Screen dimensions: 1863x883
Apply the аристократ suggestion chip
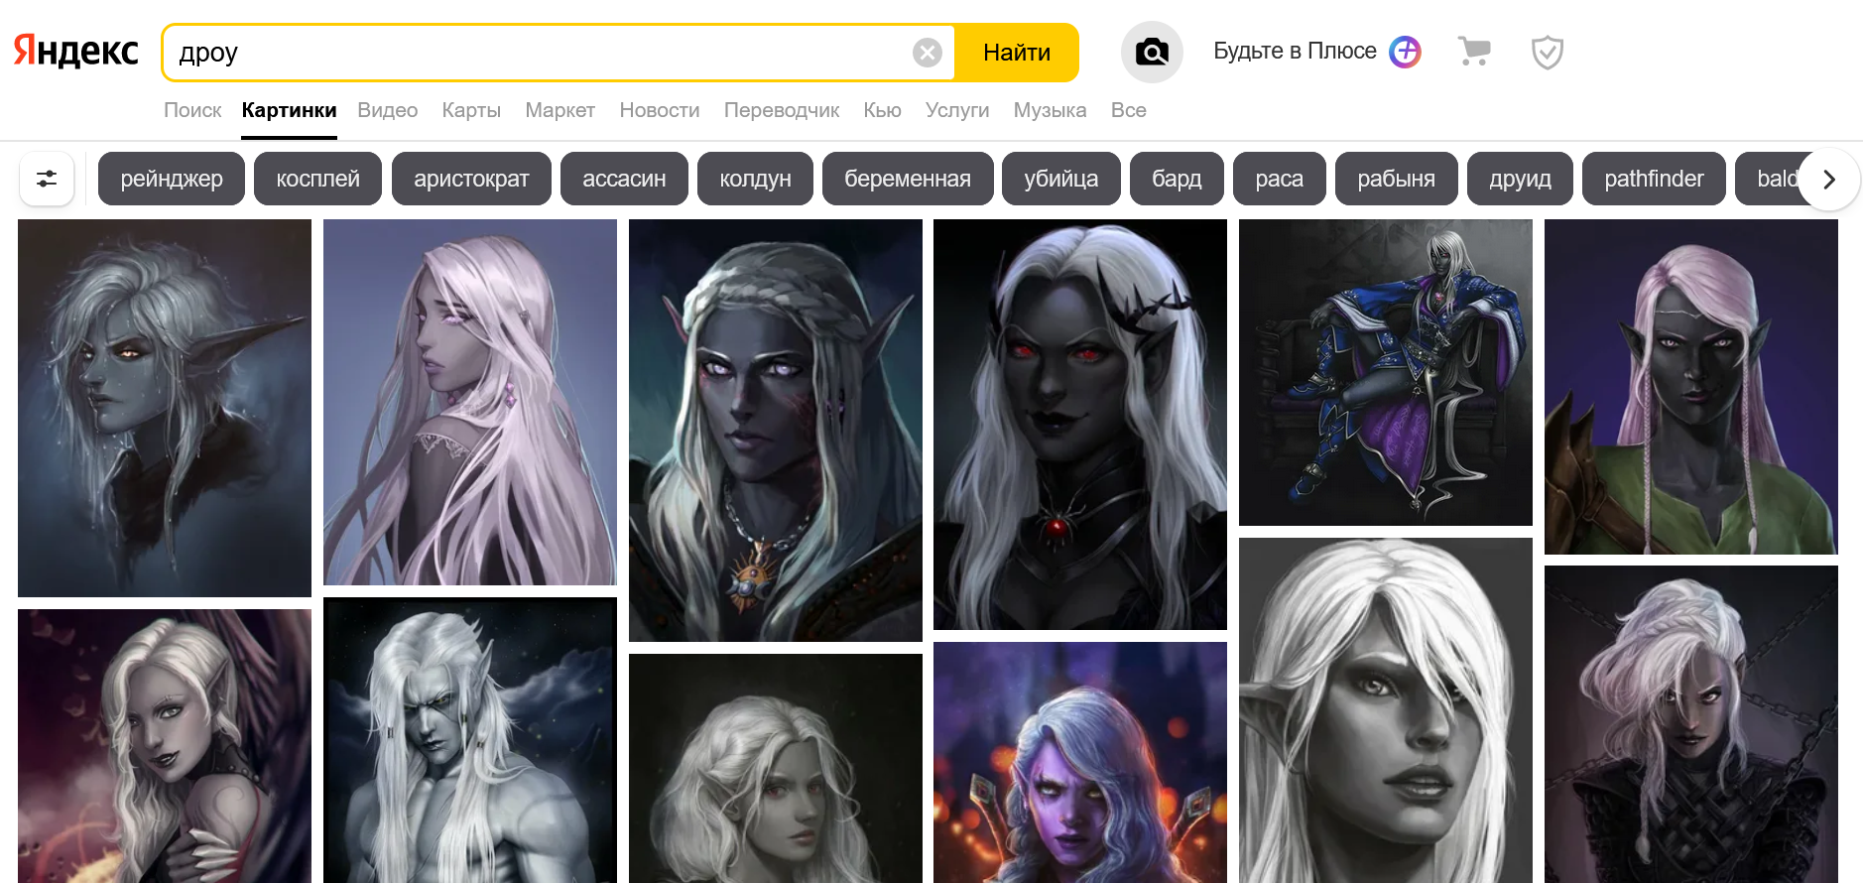(471, 179)
